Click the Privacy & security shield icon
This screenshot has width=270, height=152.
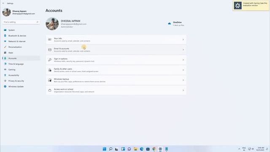pyautogui.click(x=5, y=81)
